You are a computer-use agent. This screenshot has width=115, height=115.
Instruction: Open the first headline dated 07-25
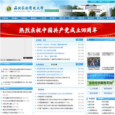[x=52, y=45]
